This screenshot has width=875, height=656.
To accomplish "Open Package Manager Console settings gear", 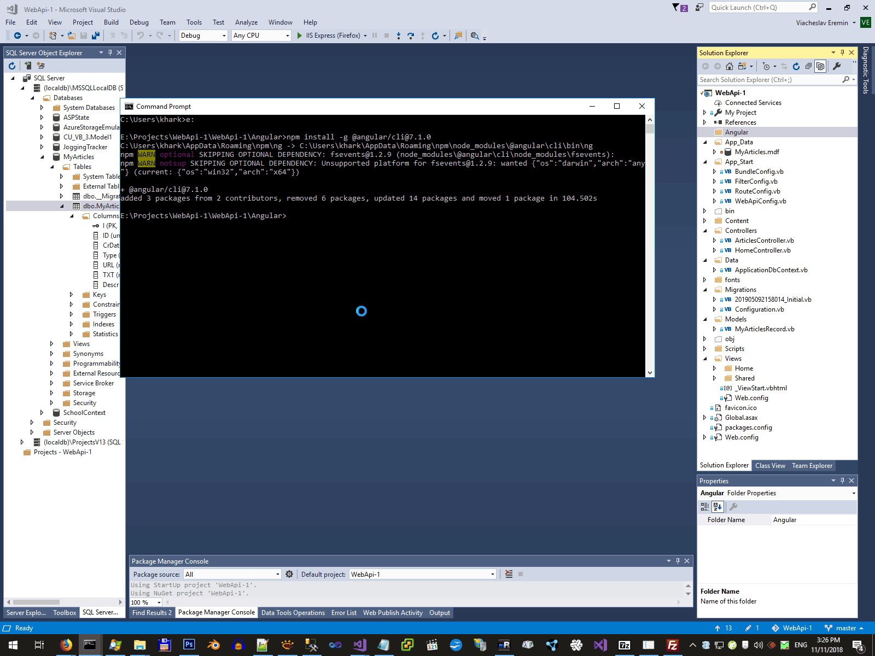I will pos(289,574).
